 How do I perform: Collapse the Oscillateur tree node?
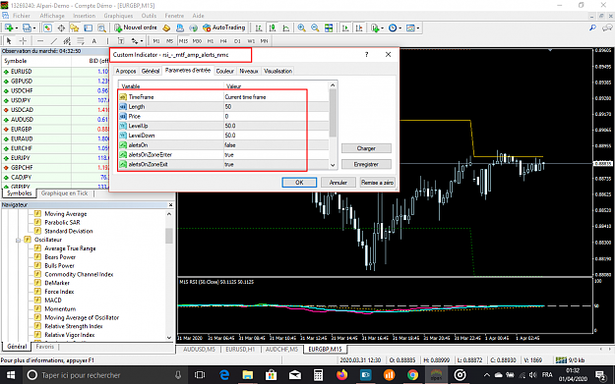18,240
